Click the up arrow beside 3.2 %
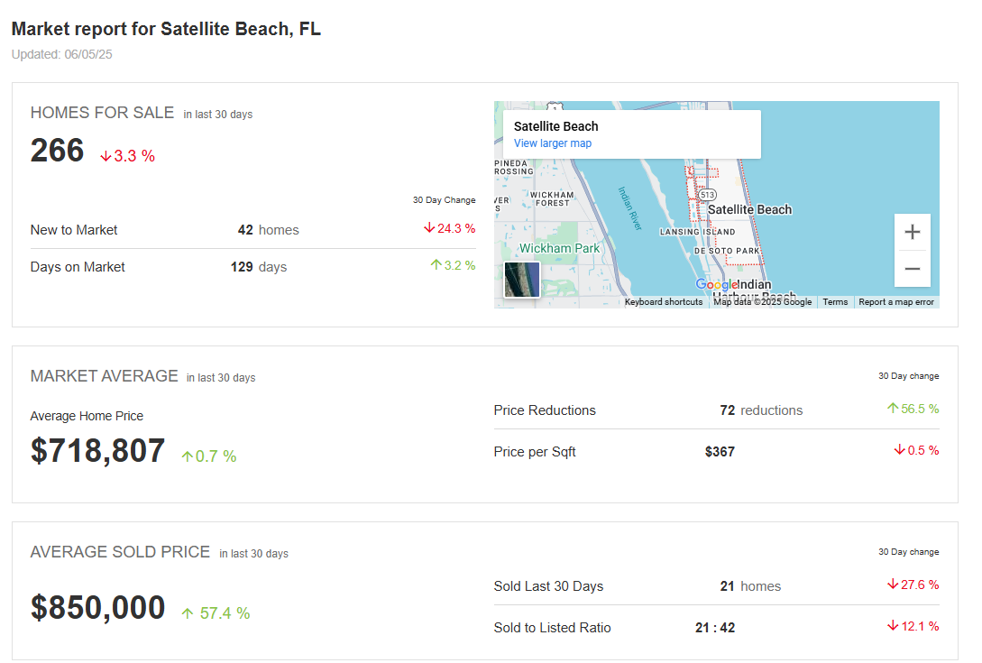 (436, 264)
